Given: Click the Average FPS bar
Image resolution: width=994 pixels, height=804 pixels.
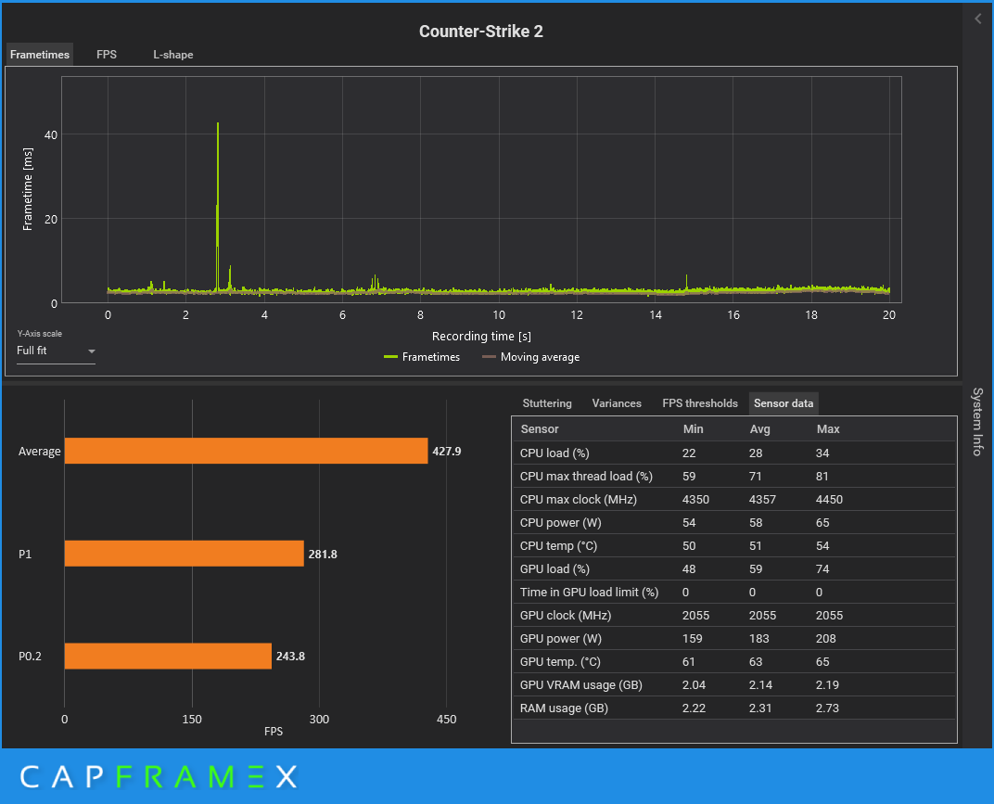Looking at the screenshot, I should (x=246, y=451).
